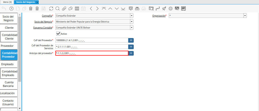The width and height of the screenshot is (259, 111).
Task: Open account dialog for Anticipo del proveedor
Action: (131, 53)
